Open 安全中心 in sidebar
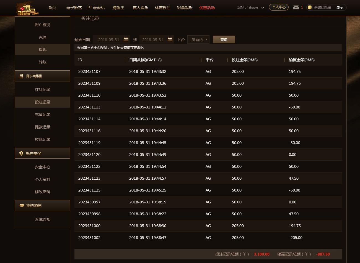 pyautogui.click(x=43, y=167)
